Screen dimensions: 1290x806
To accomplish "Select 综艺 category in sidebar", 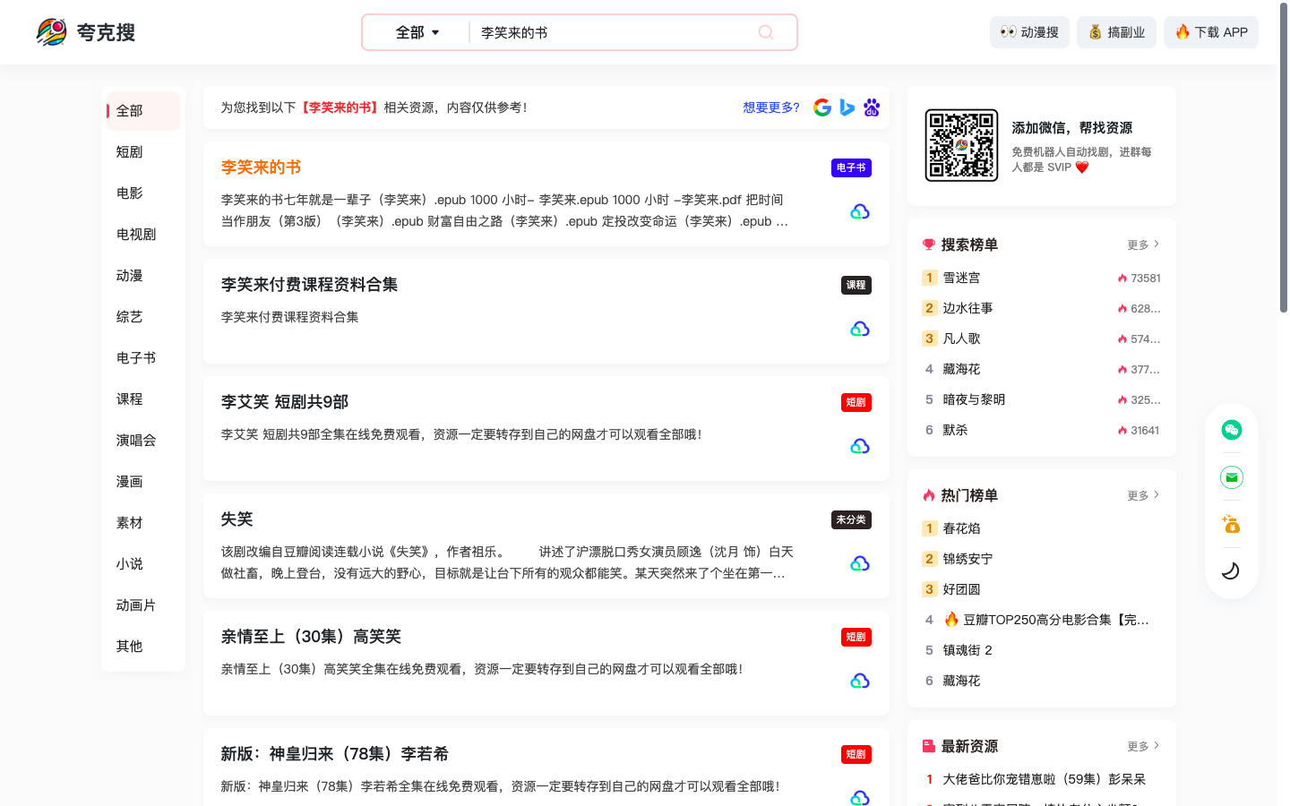I will pos(143,317).
